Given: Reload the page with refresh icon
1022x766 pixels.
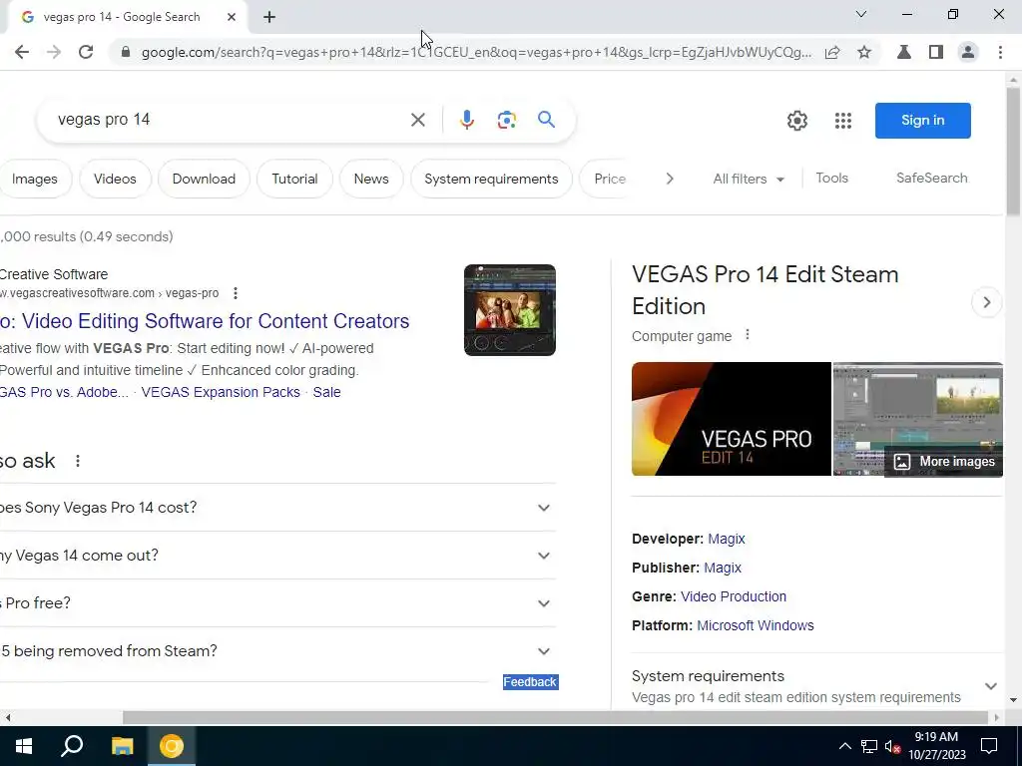Looking at the screenshot, I should 86,52.
